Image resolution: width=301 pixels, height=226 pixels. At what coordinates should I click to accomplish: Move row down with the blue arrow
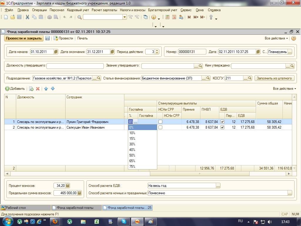53,89
